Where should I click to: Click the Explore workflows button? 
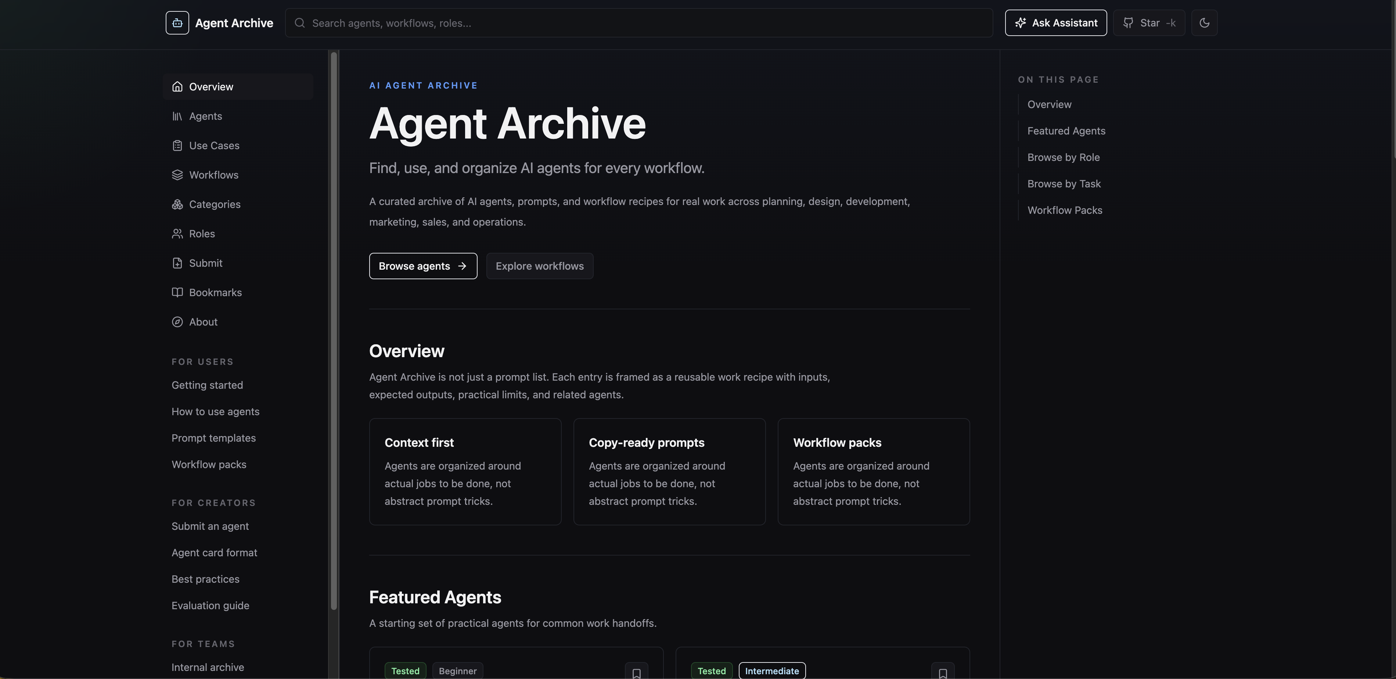click(x=539, y=266)
